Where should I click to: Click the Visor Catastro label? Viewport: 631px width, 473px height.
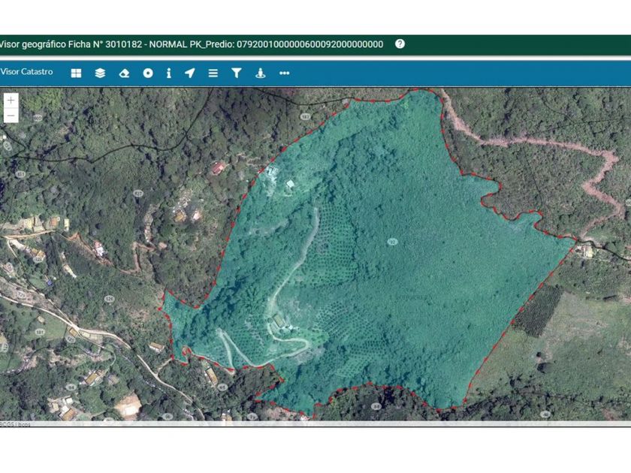click(27, 72)
